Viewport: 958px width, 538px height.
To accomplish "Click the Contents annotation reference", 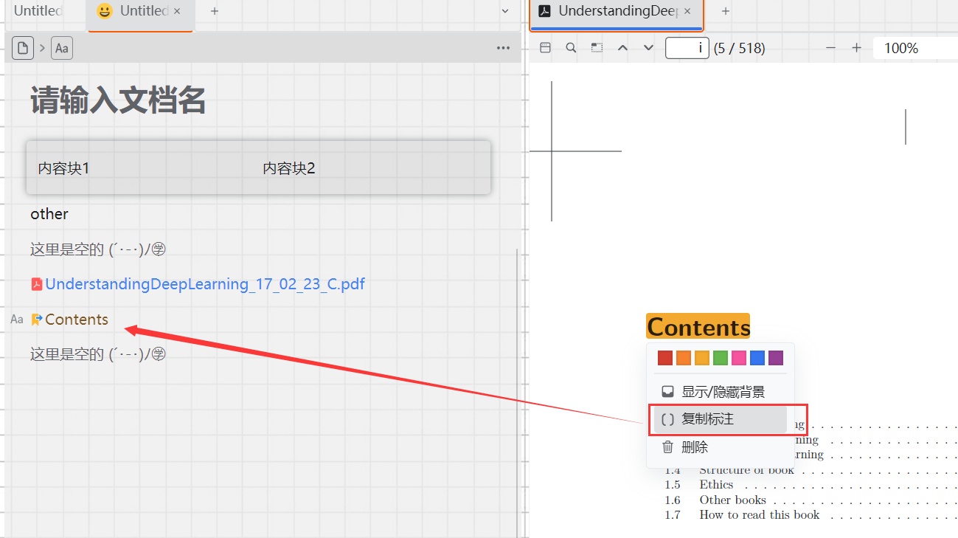I will coord(76,320).
